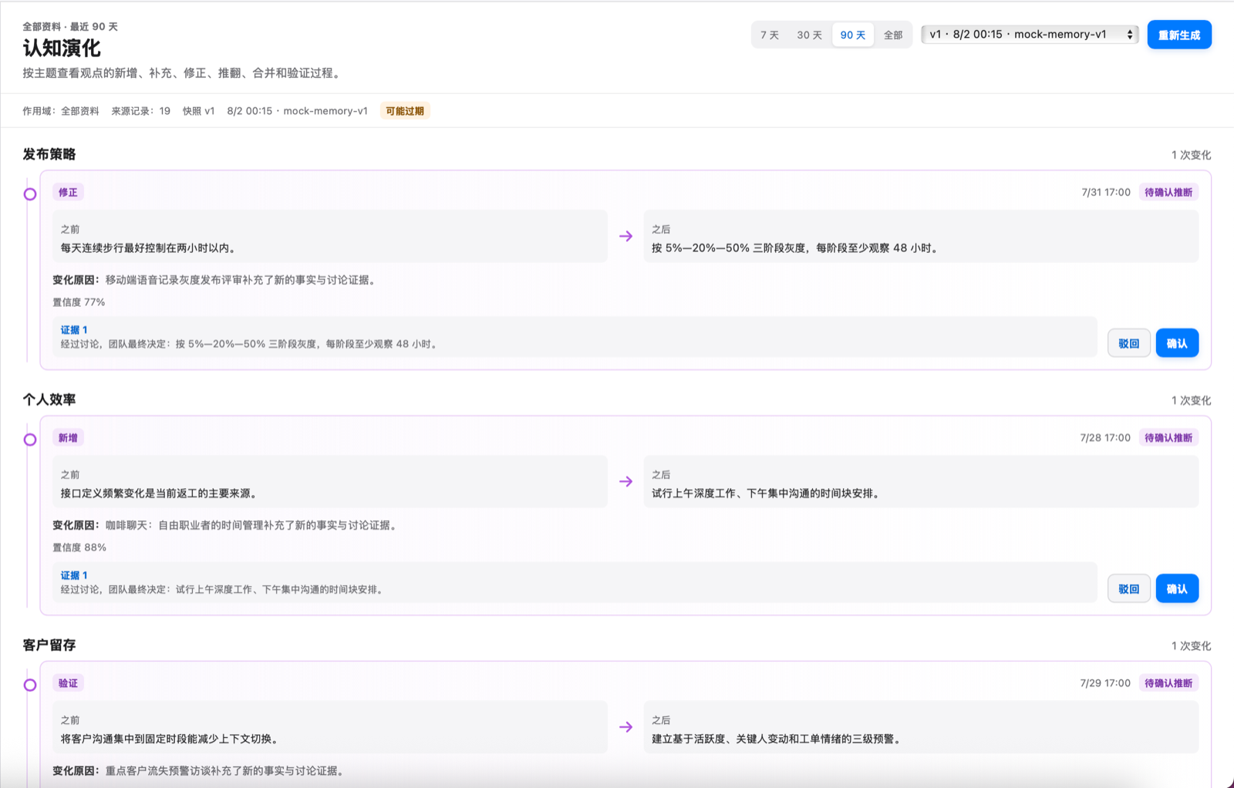Click 待确认推断 badge dated 7/28 17:00

click(1168, 438)
